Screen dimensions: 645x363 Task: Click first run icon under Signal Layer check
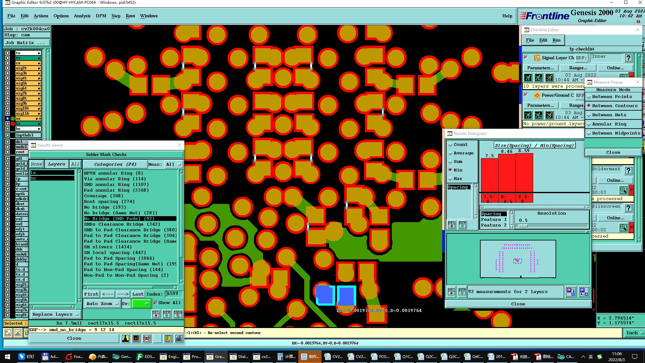pos(528,78)
